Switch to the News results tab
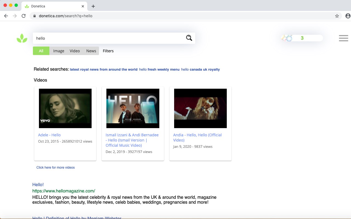351x219 pixels. (x=91, y=51)
